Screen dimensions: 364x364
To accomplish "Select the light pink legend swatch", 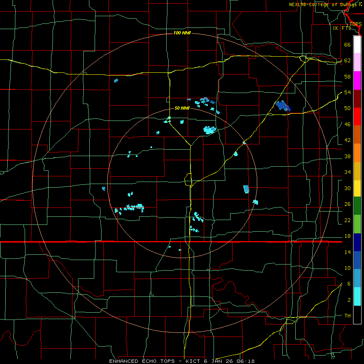I will pyautogui.click(x=357, y=62).
